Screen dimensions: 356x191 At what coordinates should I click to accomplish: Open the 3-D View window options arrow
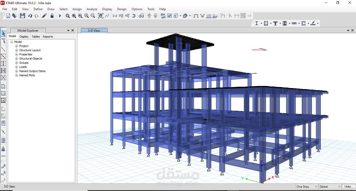click(348, 31)
